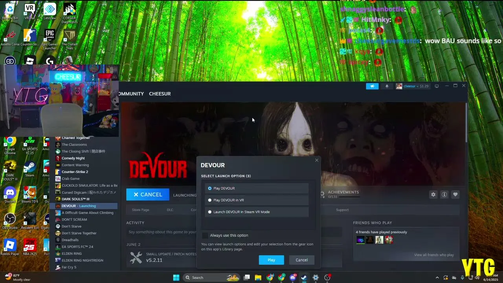Select Play DEVOUR in VR option
503x283 pixels.
[257, 200]
